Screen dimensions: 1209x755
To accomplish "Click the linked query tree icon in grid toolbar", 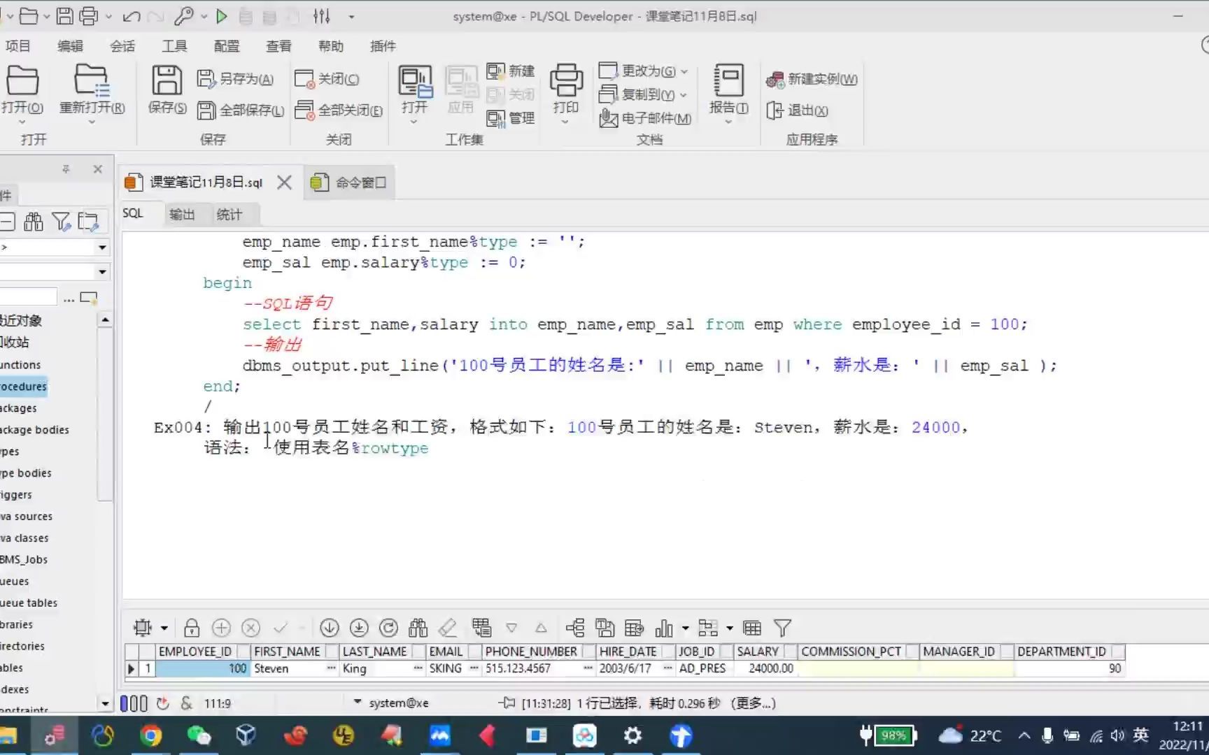I will pos(575,628).
